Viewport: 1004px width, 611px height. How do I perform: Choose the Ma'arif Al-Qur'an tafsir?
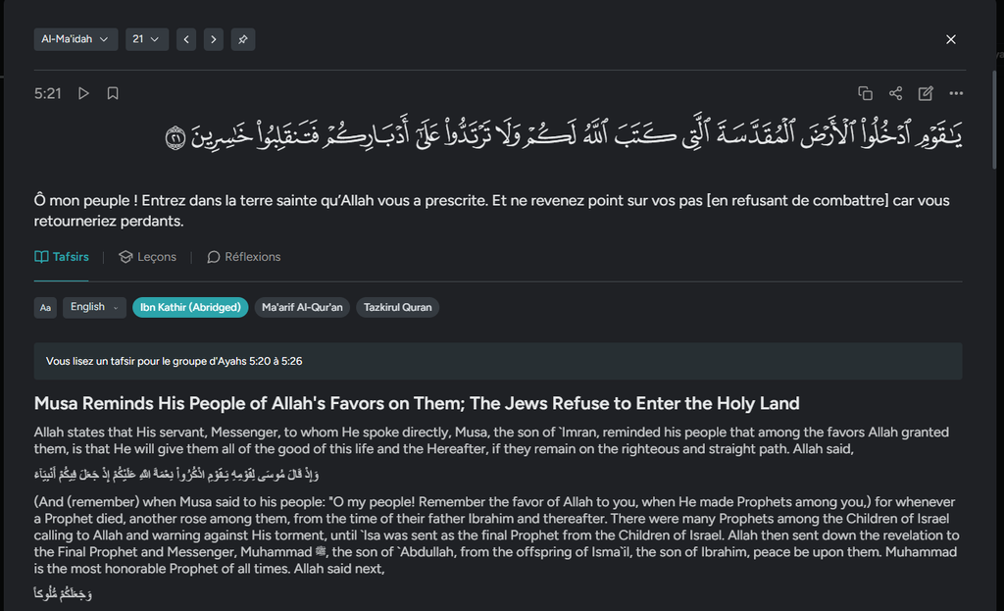302,307
